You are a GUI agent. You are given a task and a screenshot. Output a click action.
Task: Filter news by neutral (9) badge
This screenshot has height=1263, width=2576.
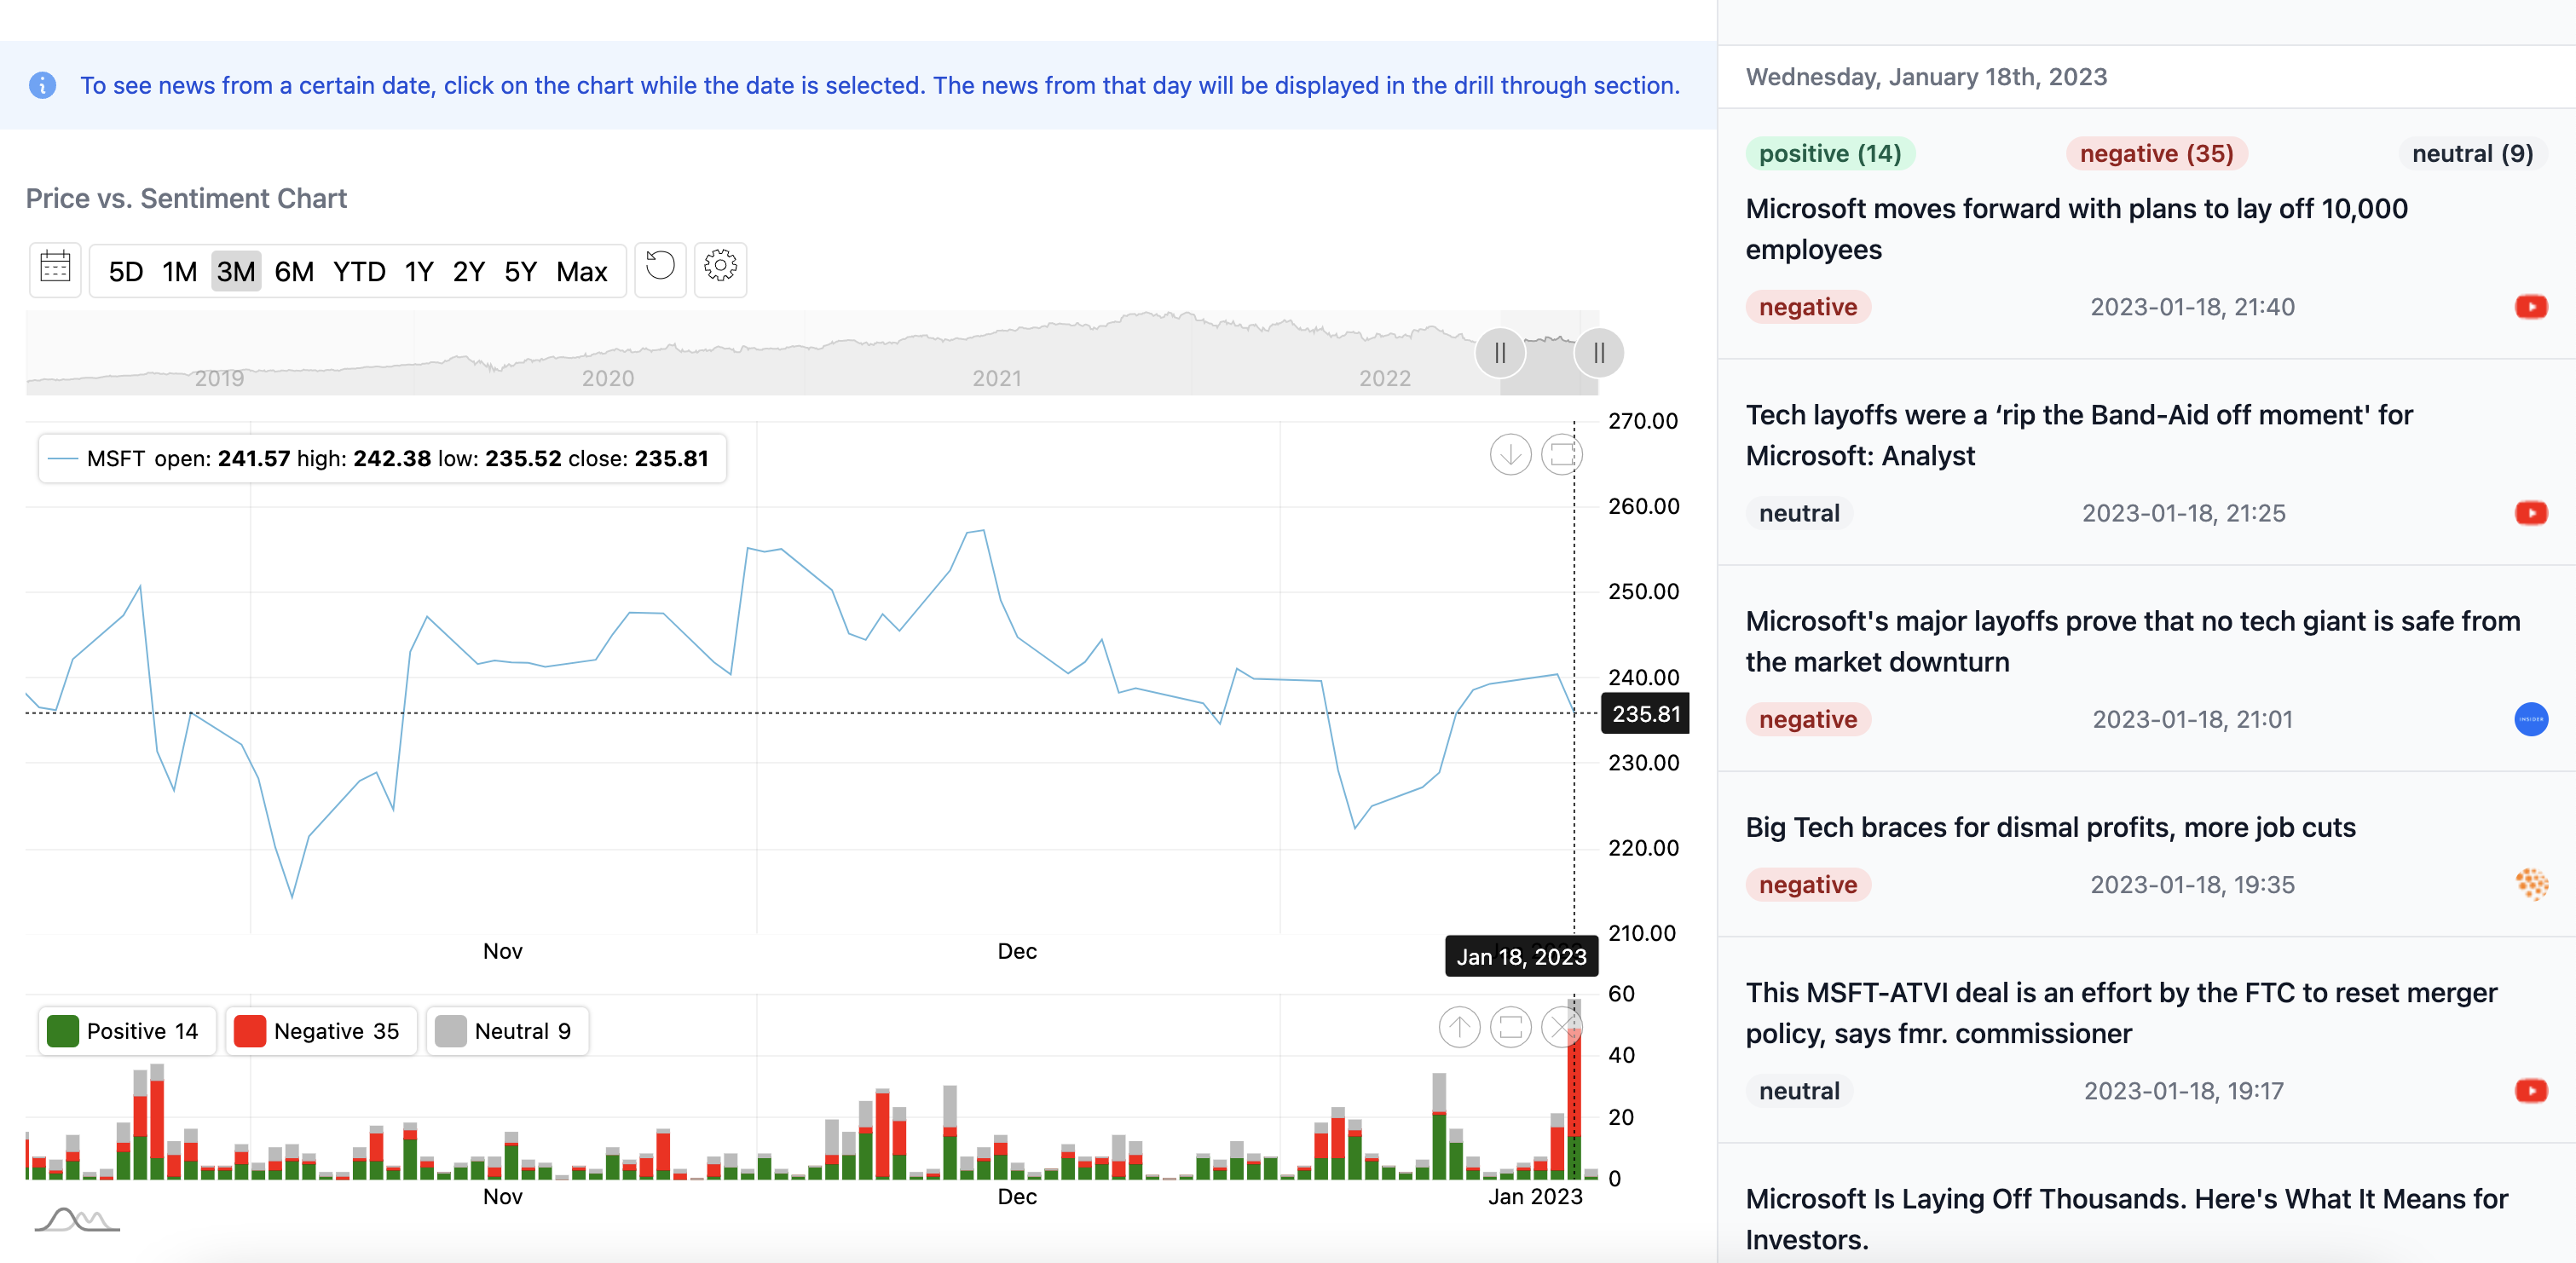pos(2472,154)
